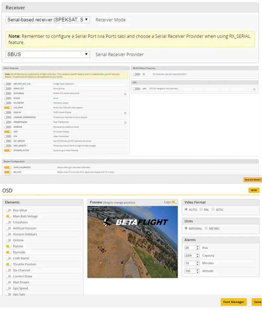This screenshot has width=262, height=310.
Task: Disable Main Batt Voltage element
Action: pos(8,216)
